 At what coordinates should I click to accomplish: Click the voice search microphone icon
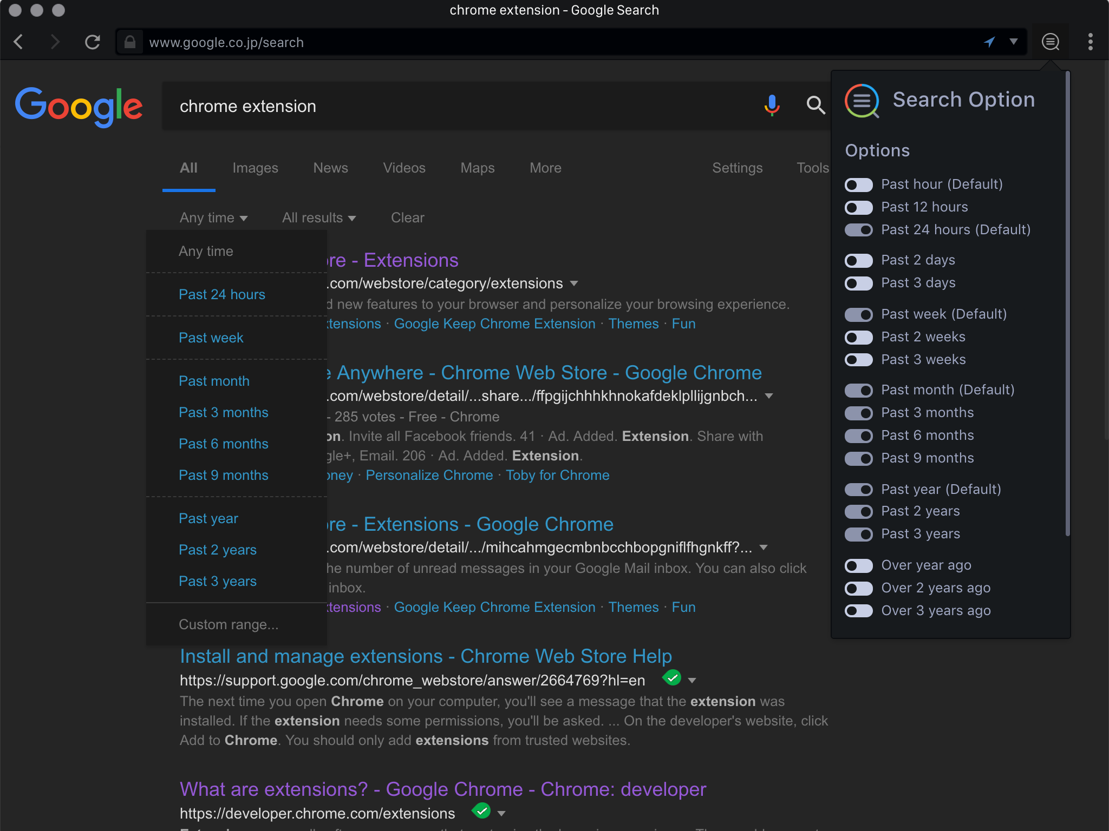[x=772, y=105]
